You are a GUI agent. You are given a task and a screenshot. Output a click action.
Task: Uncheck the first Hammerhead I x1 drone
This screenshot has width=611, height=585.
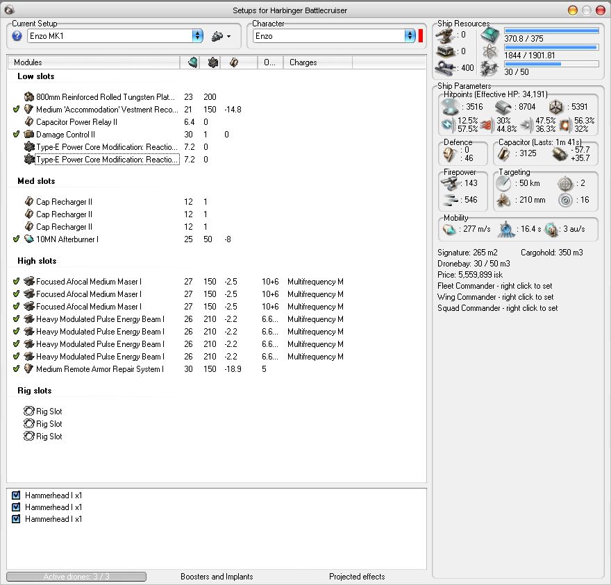(x=16, y=495)
